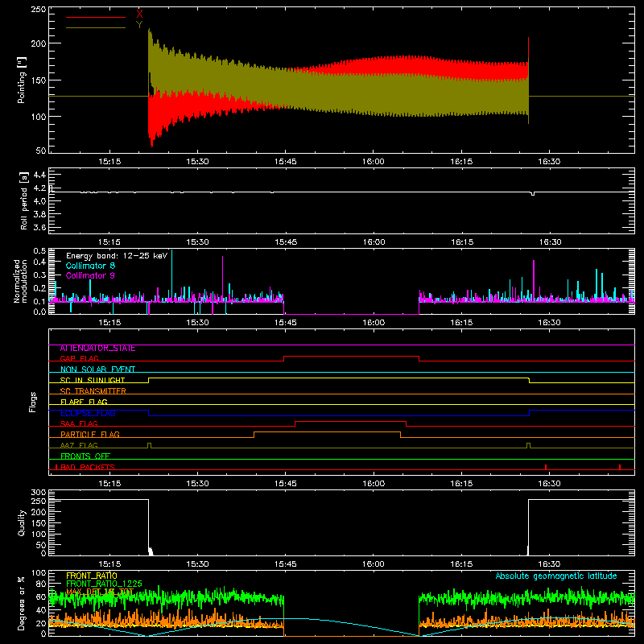Click the 200 tick on Pointing axis

[39, 43]
